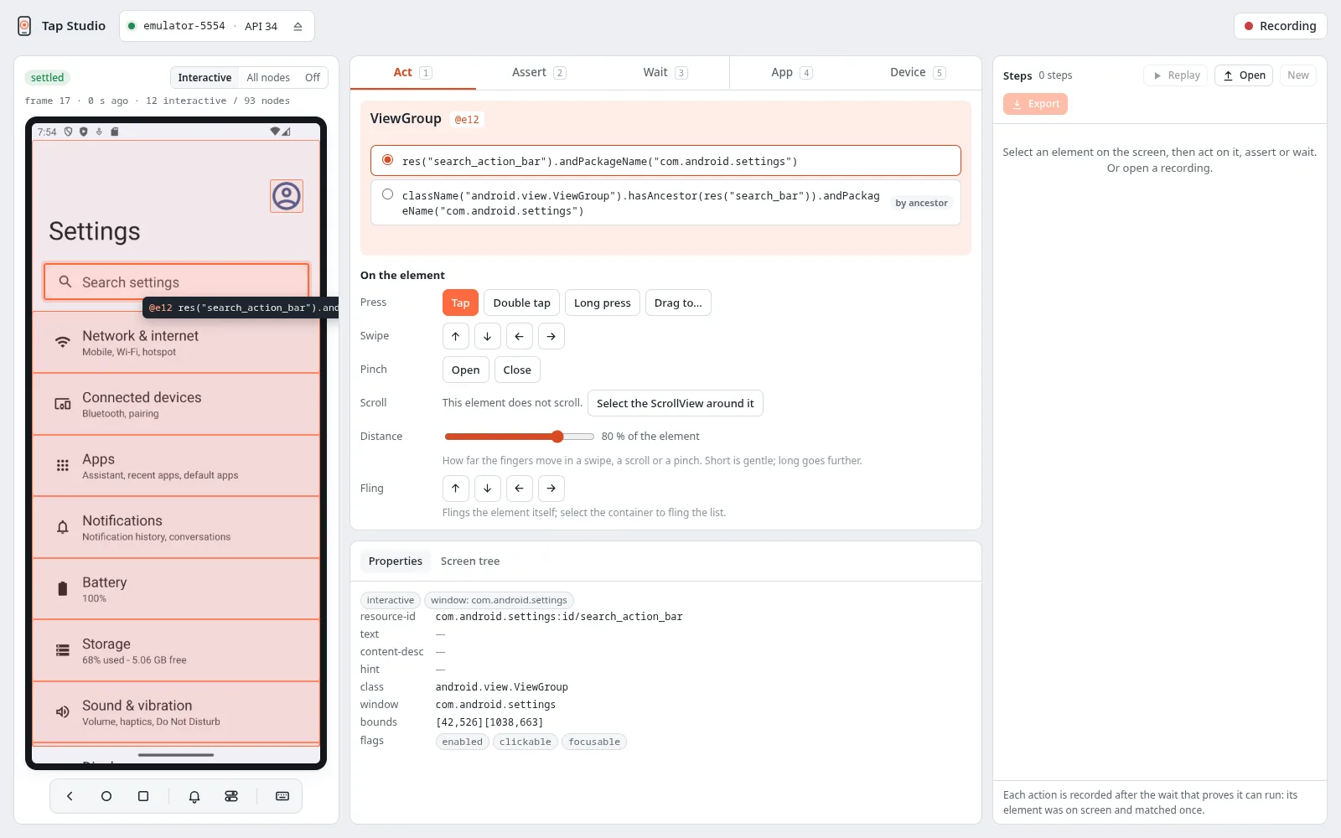The width and height of the screenshot is (1341, 838).
Task: Eject the emulator-5554 device
Action: pyautogui.click(x=298, y=26)
